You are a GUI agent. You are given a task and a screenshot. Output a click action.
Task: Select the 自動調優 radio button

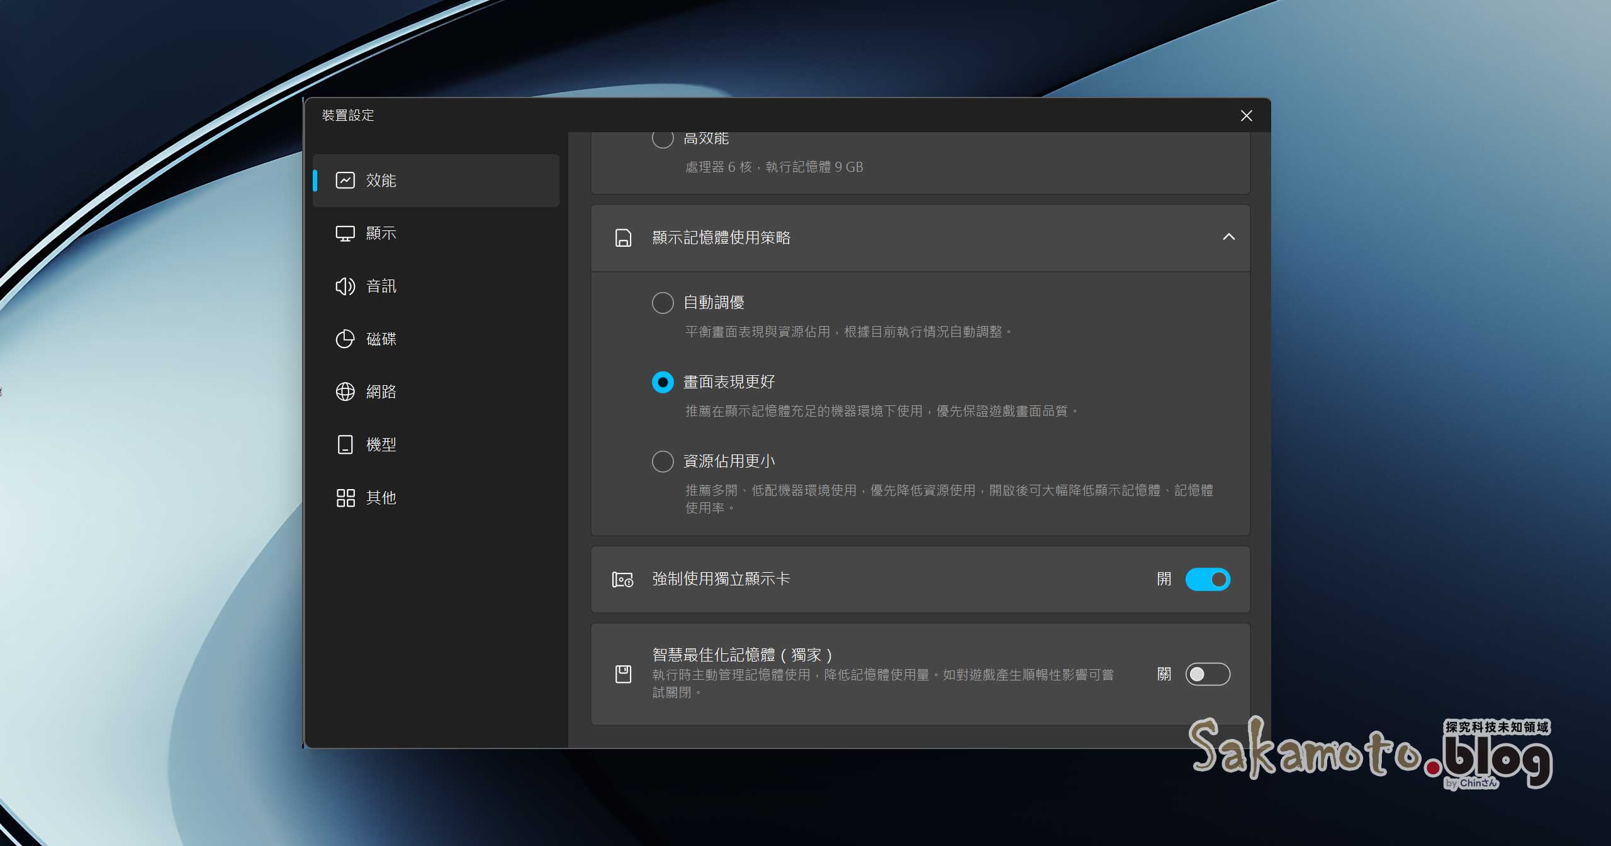[x=663, y=303]
